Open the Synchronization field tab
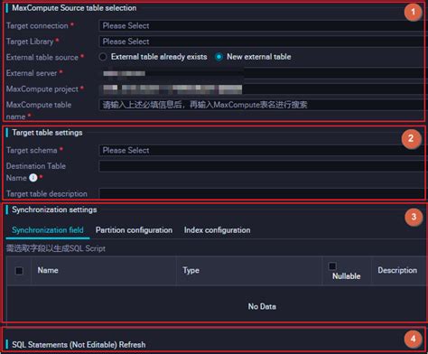Viewport: 428px width, 354px height. (48, 230)
